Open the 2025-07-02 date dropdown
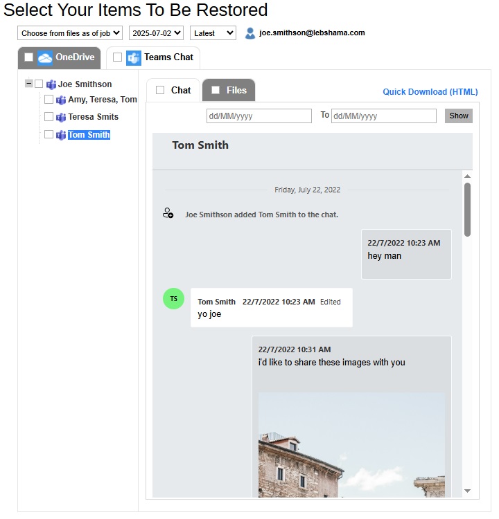Image resolution: width=499 pixels, height=519 pixels. coord(156,33)
